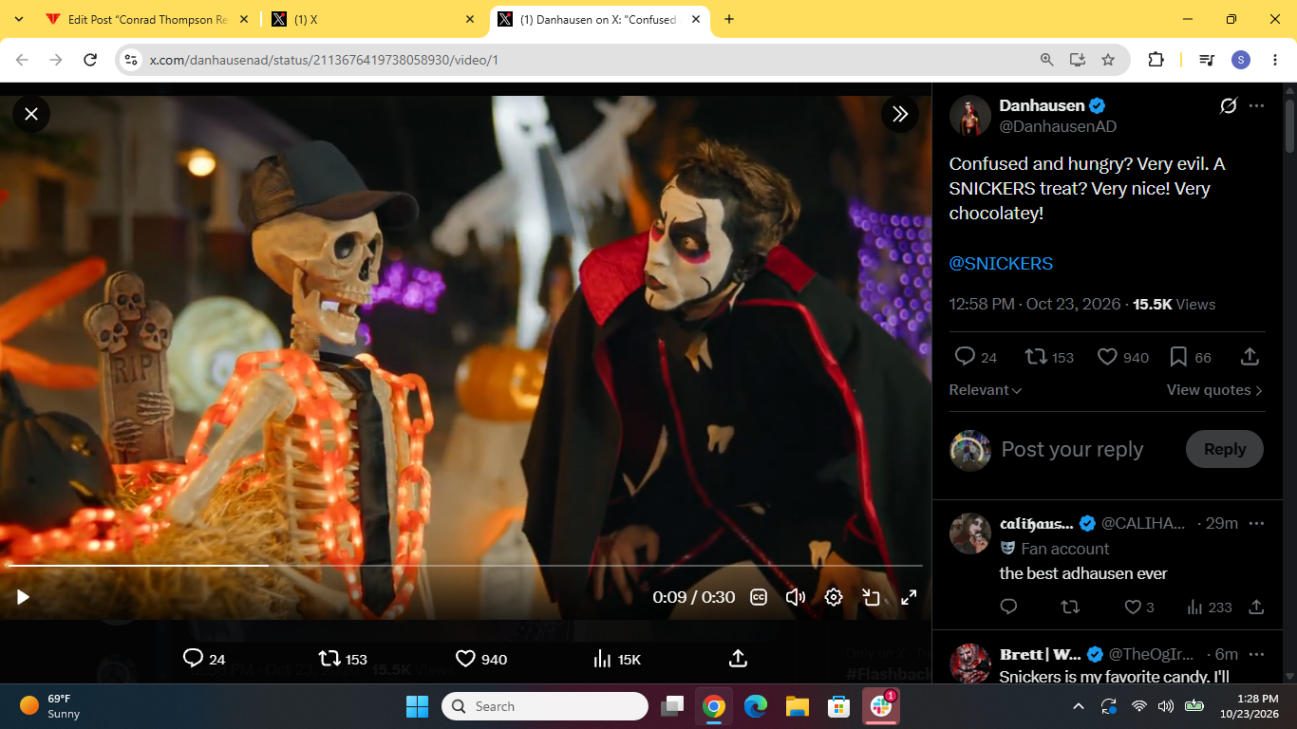
Task: Toggle closed captions on video
Action: click(759, 597)
